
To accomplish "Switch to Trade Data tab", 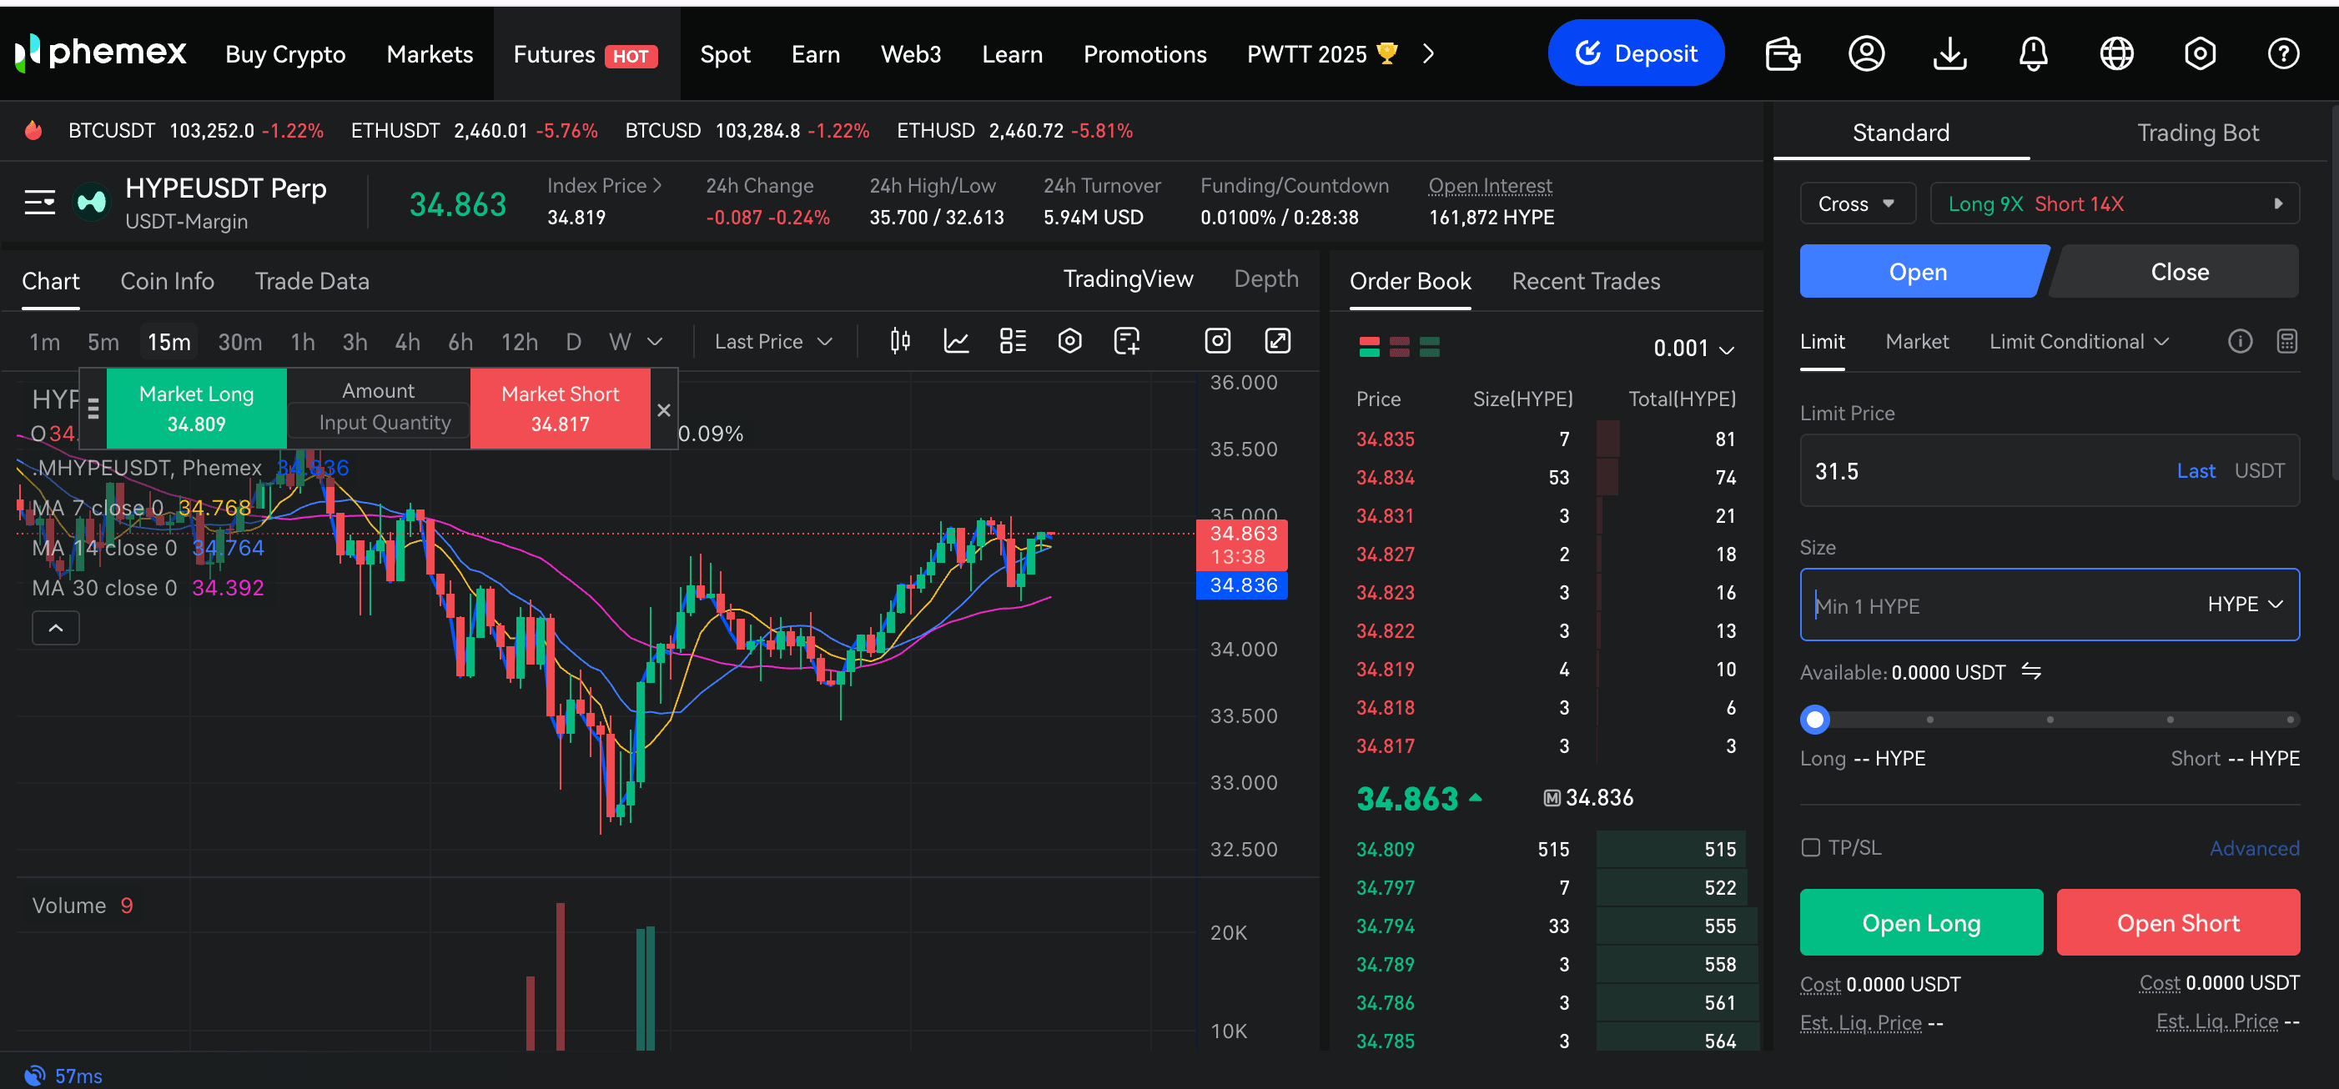I will click(x=311, y=281).
